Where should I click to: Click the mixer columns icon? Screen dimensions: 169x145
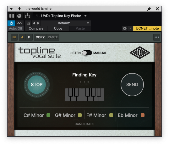pyautogui.click(x=12, y=16)
